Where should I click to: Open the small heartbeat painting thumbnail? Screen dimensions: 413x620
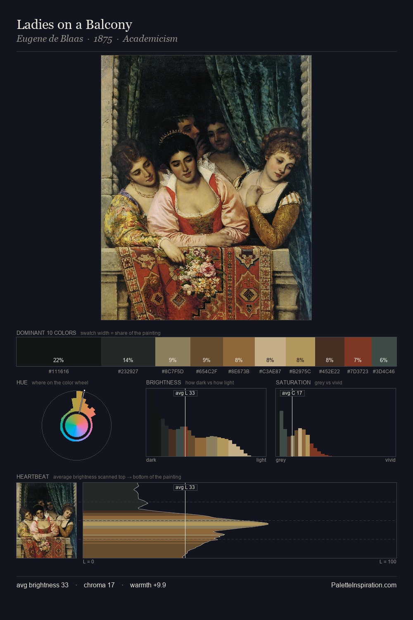(x=46, y=520)
